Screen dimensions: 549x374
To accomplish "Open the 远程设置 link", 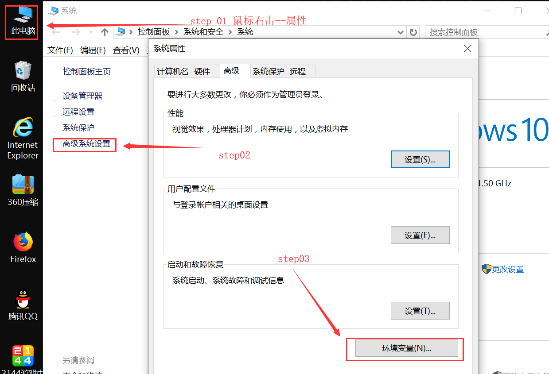I will click(x=78, y=112).
